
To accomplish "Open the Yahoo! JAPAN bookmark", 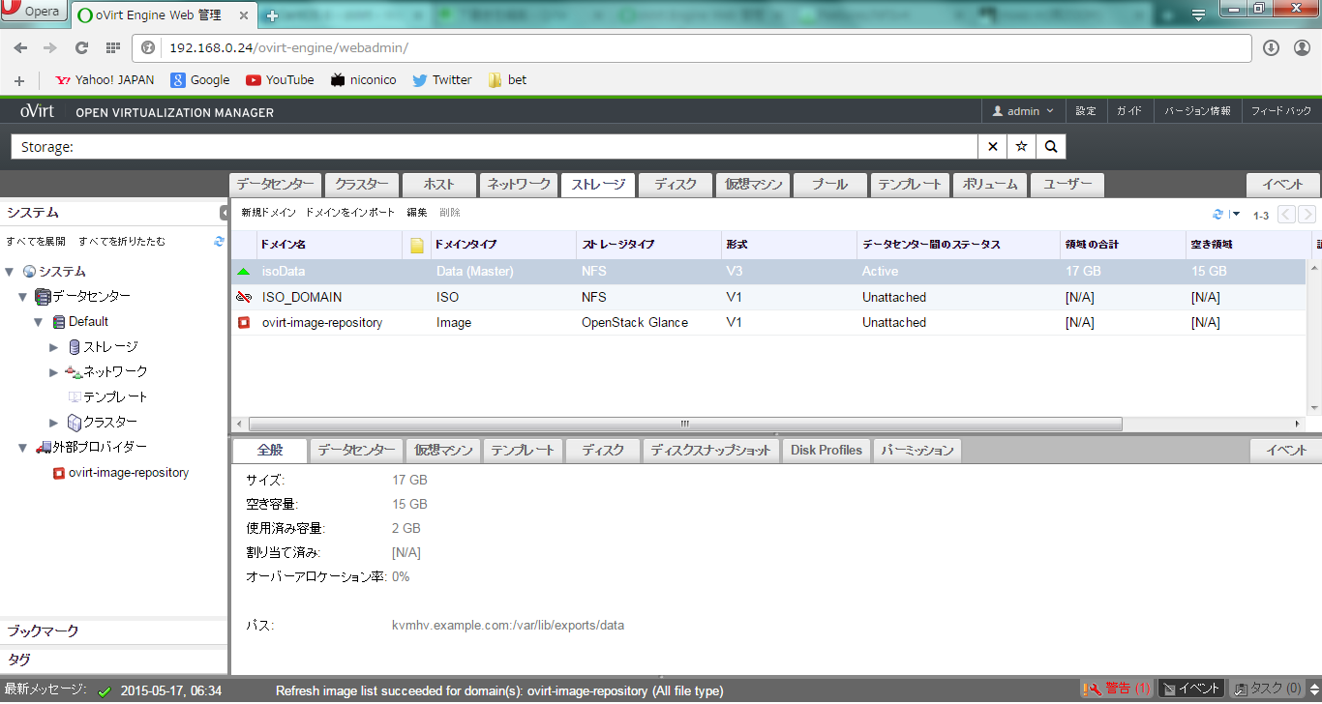I will (105, 80).
